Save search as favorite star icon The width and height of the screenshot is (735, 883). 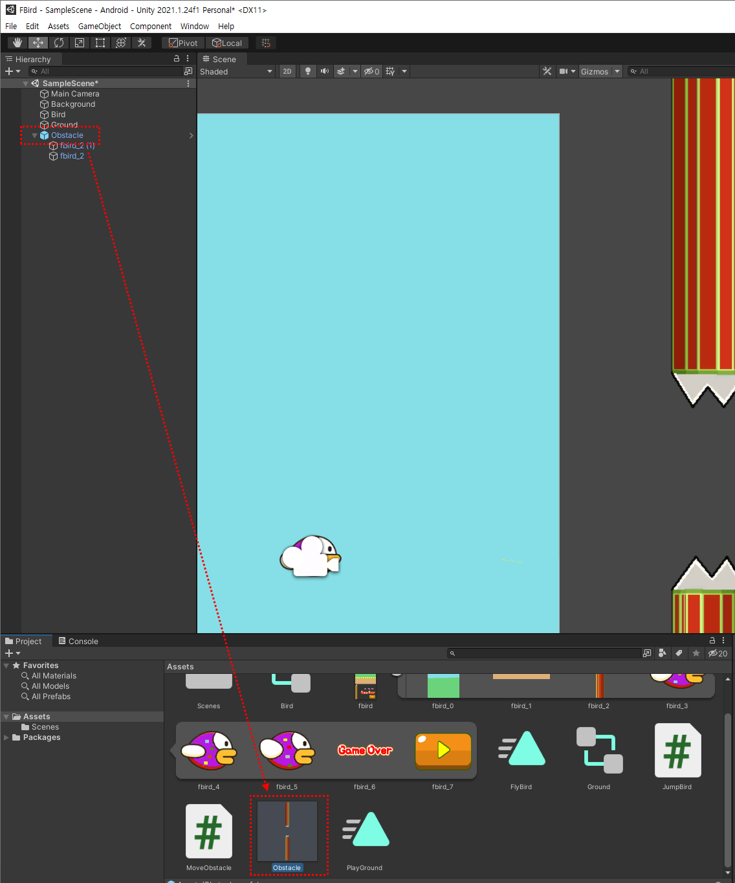click(696, 653)
